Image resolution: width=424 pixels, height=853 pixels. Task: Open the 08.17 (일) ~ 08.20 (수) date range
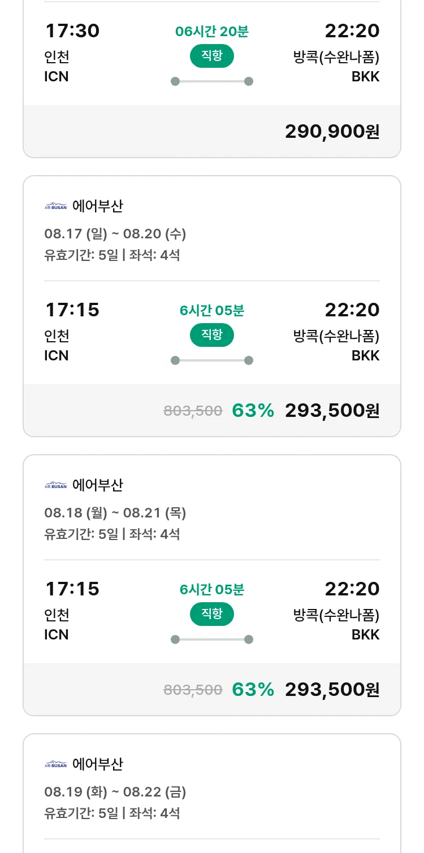pyautogui.click(x=115, y=233)
